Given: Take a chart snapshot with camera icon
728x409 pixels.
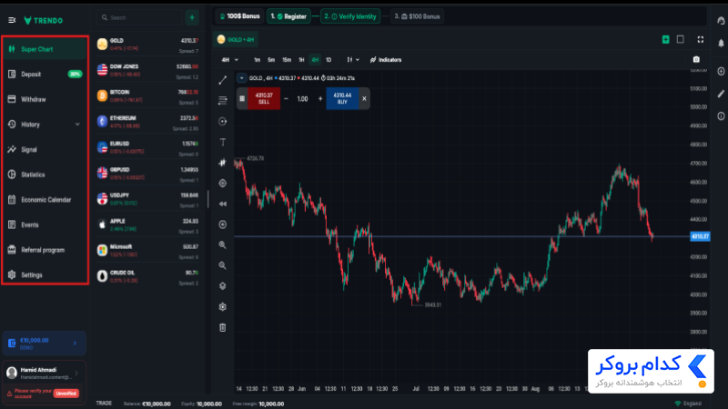Looking at the screenshot, I should pyautogui.click(x=696, y=59).
